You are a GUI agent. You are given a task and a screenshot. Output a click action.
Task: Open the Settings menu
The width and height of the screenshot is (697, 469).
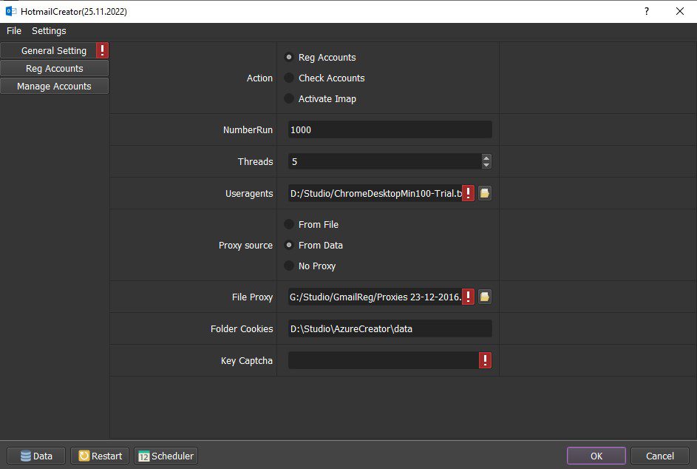pyautogui.click(x=49, y=31)
